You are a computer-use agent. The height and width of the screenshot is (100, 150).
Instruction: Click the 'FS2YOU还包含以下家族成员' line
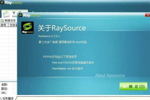[x=60, y=57]
